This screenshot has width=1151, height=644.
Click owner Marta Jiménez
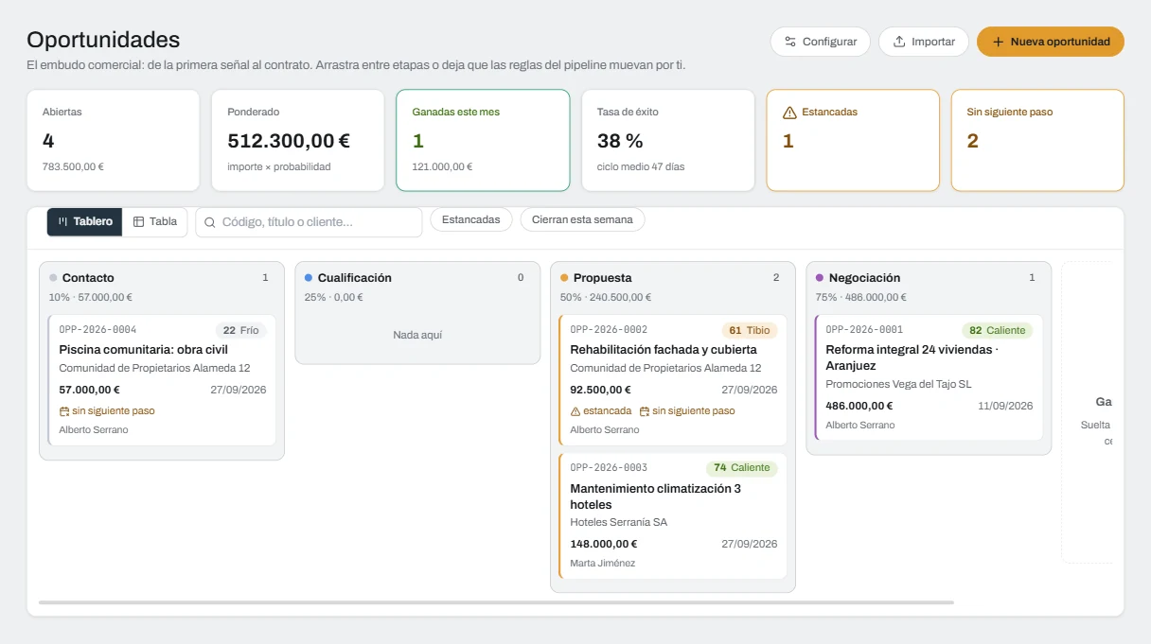coord(603,564)
